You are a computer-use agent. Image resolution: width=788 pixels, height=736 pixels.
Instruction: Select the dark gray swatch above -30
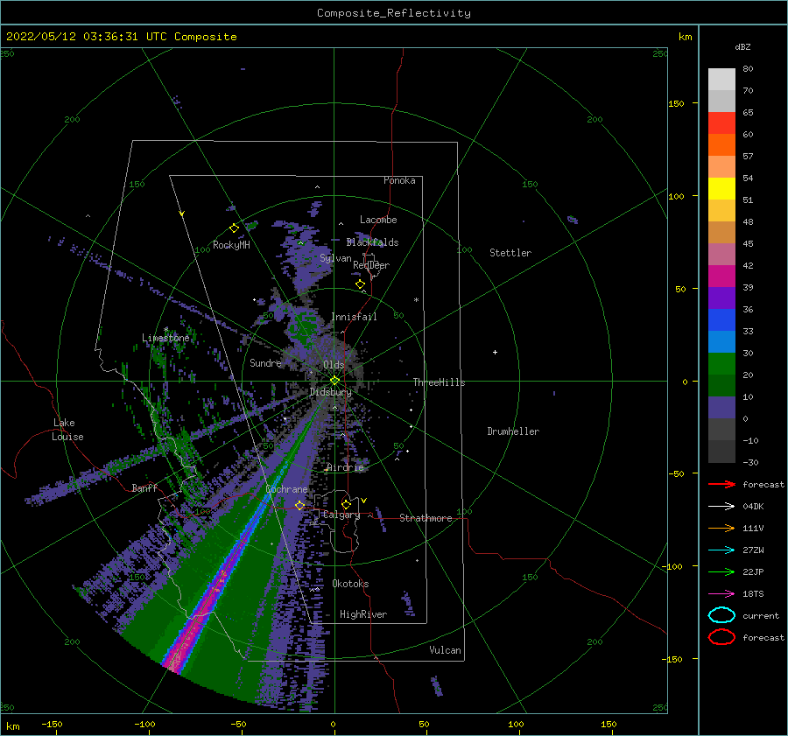[x=721, y=452]
